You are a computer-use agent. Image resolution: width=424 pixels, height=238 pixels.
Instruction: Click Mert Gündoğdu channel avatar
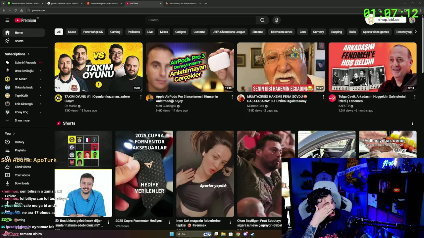tap(150, 98)
